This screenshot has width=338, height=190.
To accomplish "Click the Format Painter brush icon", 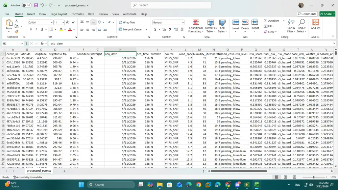I will [16, 32].
